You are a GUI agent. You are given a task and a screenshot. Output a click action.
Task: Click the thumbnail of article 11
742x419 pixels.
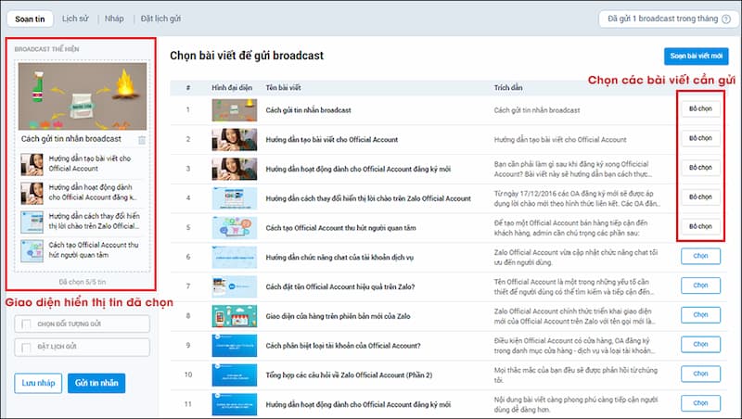(x=235, y=404)
